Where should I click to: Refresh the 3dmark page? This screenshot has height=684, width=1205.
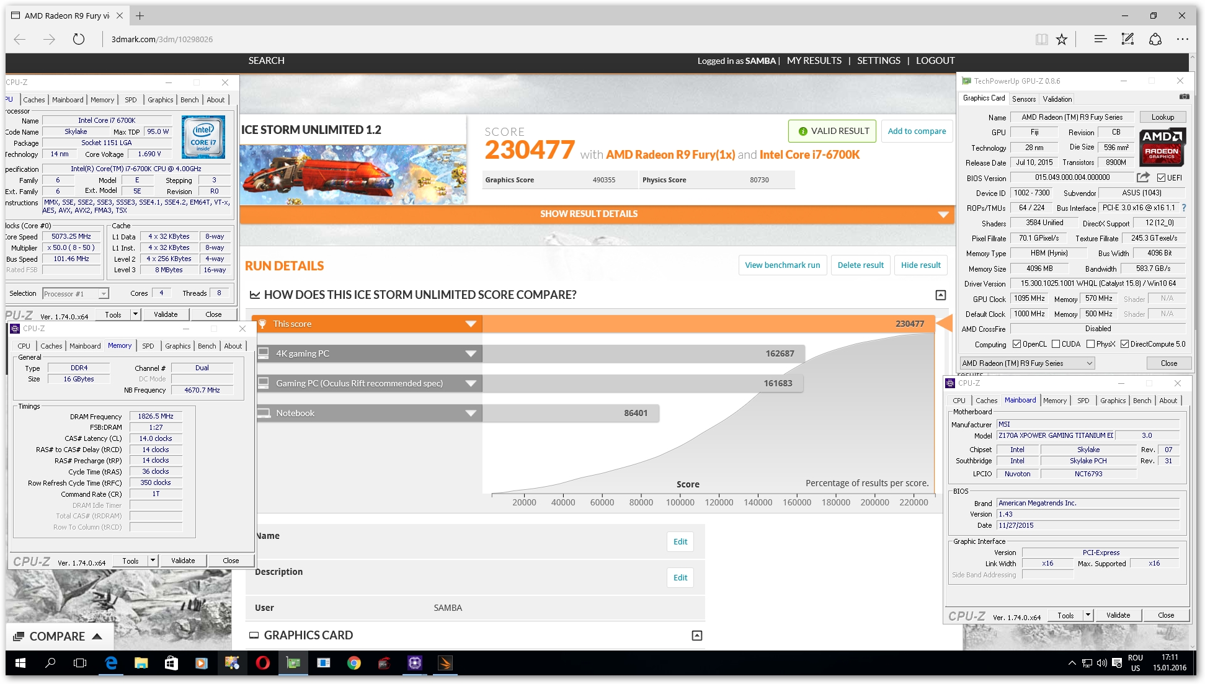[x=78, y=39]
